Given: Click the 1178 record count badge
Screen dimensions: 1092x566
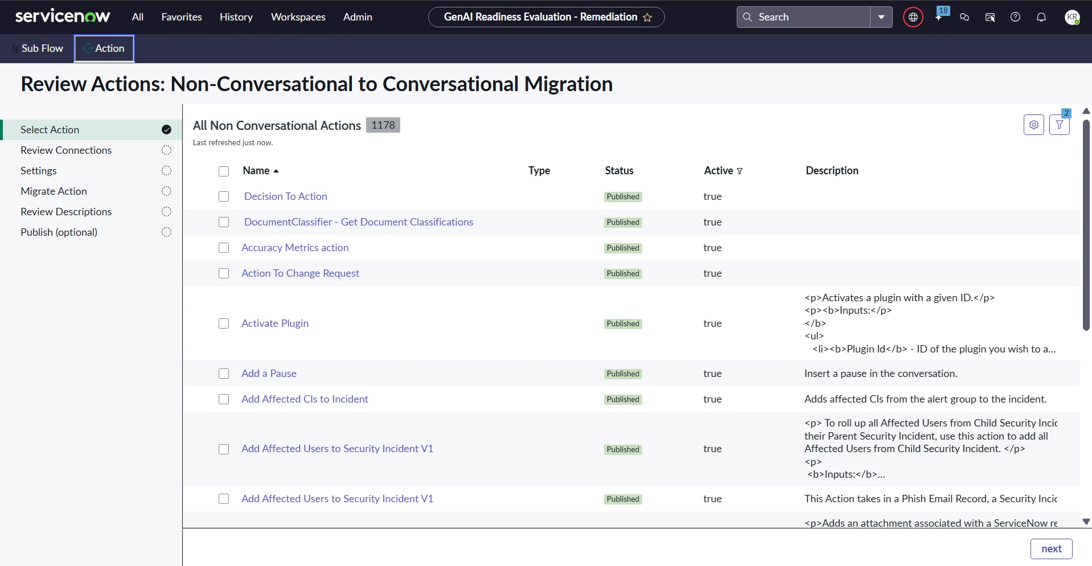Looking at the screenshot, I should tap(383, 125).
